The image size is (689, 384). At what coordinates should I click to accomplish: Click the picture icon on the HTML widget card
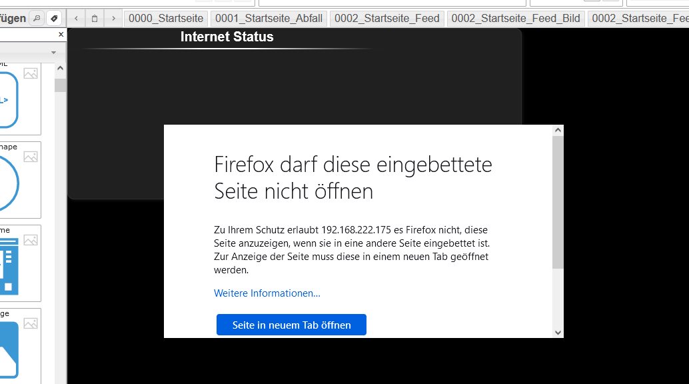(31, 73)
